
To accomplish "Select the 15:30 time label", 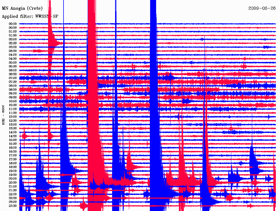I will (x=13, y=144).
